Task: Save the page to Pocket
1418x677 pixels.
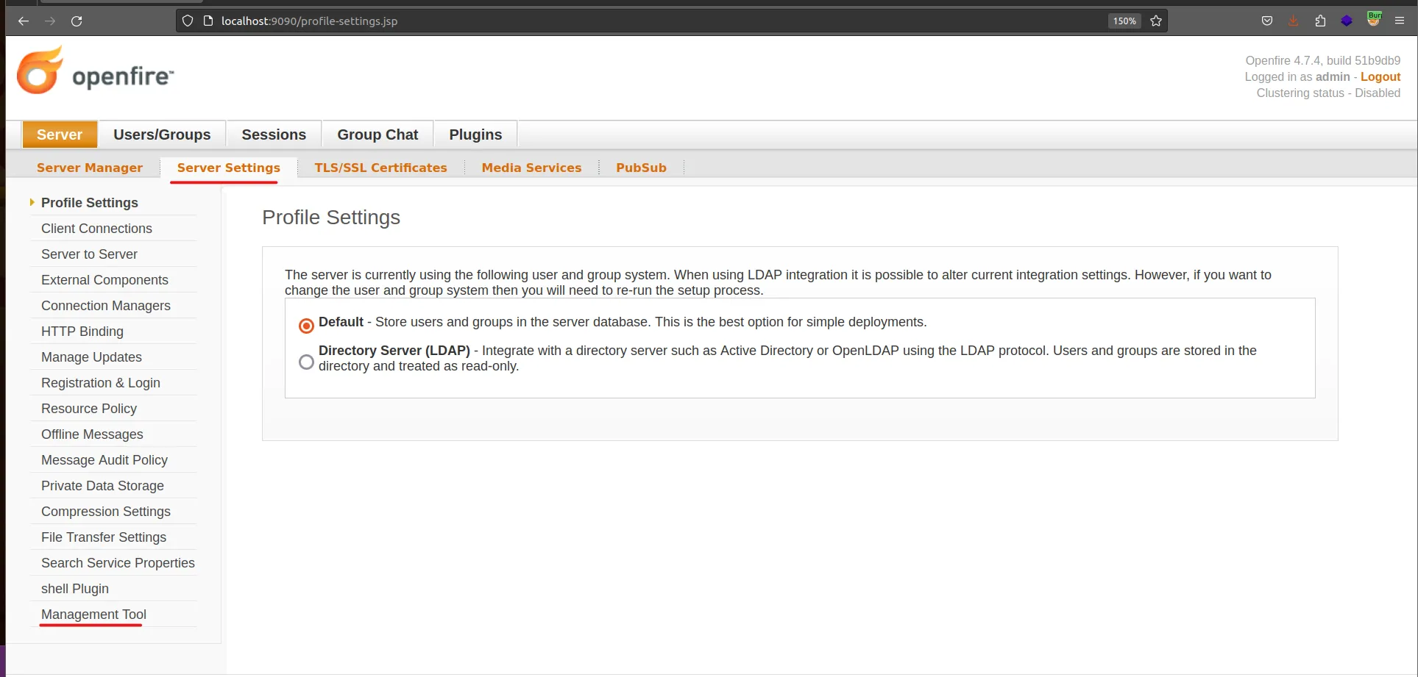Action: coord(1266,21)
